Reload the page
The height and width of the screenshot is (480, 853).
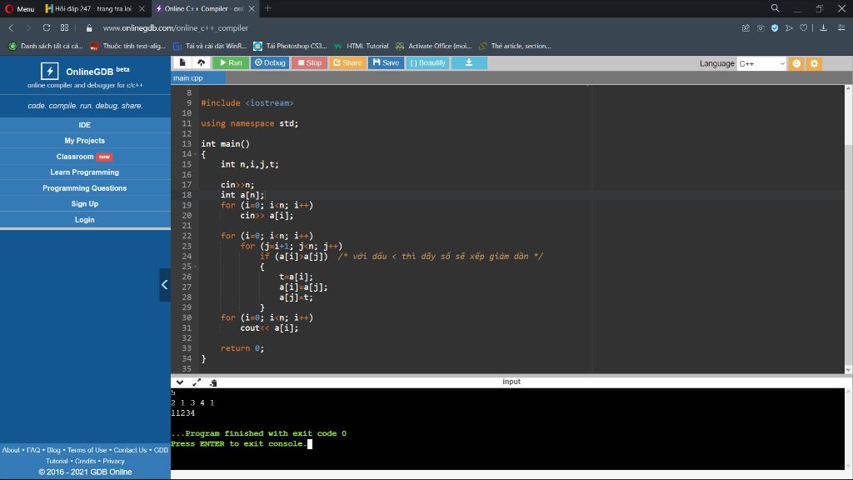coord(47,27)
